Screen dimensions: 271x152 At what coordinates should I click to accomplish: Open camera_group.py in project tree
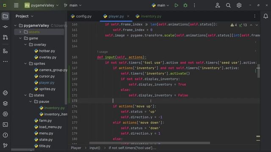(x=51, y=70)
